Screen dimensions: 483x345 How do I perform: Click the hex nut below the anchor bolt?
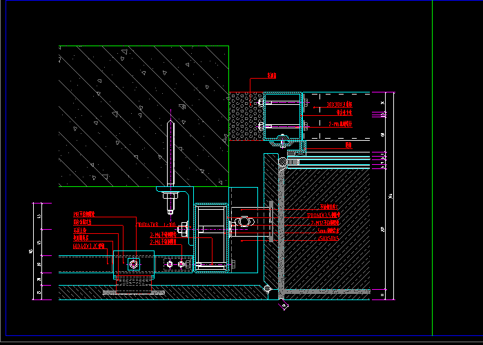click(170, 199)
